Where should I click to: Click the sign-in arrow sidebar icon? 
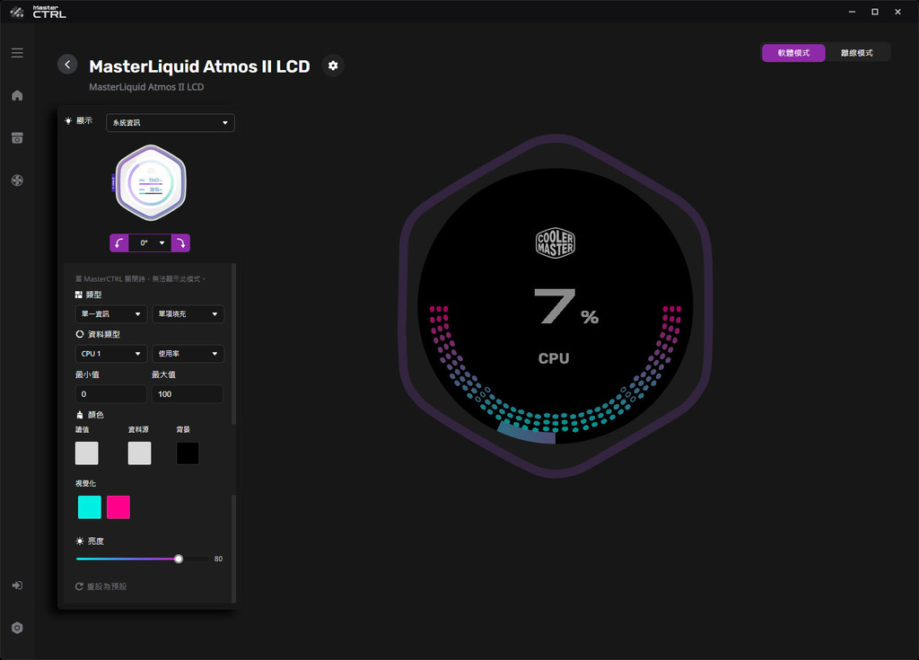(x=17, y=585)
